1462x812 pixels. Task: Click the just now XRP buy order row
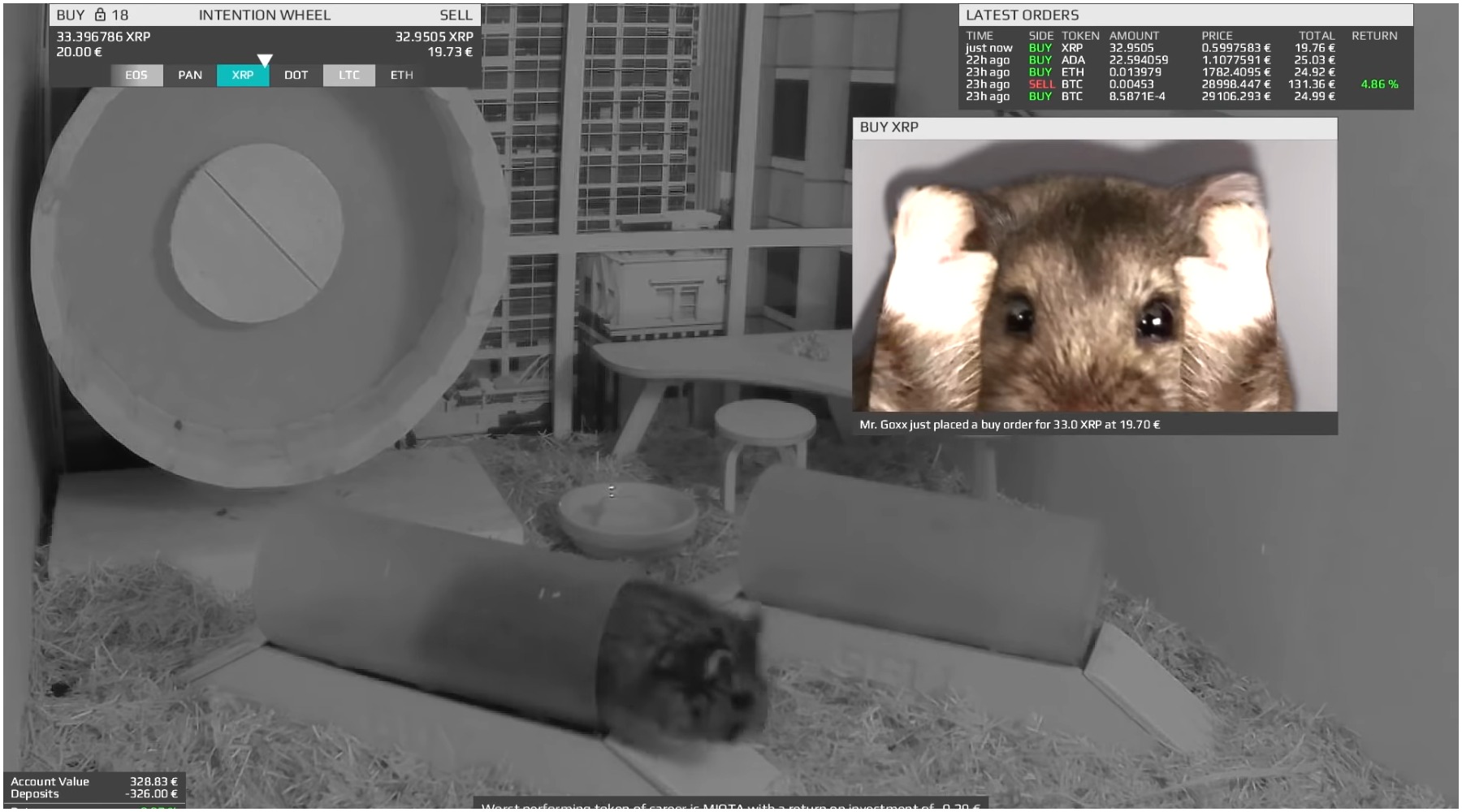[1149, 48]
